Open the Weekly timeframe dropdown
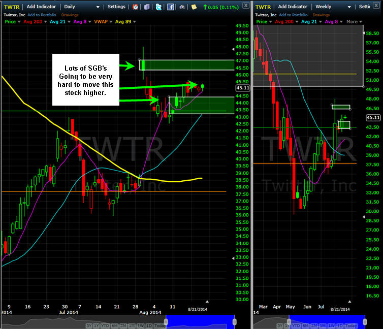The height and width of the screenshot is (329, 383). tap(349, 7)
